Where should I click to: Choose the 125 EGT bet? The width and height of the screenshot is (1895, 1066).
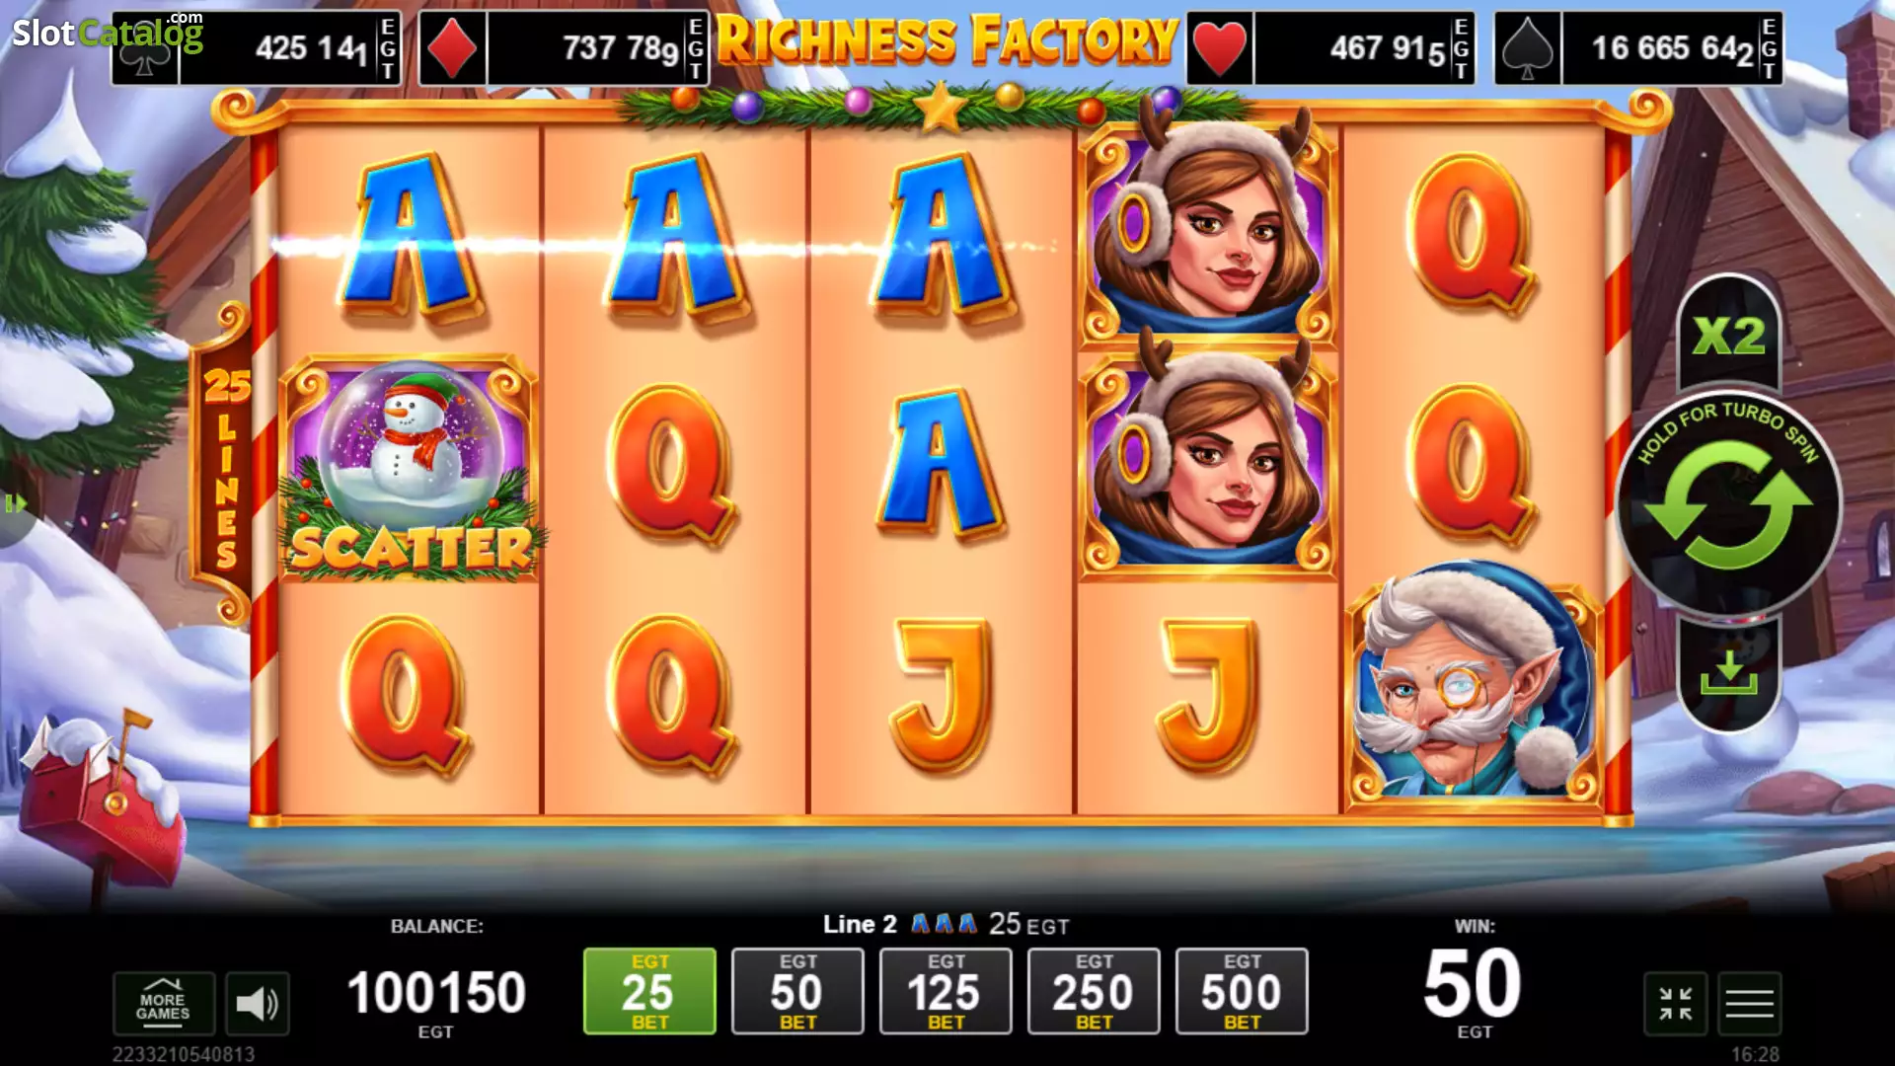(x=946, y=991)
